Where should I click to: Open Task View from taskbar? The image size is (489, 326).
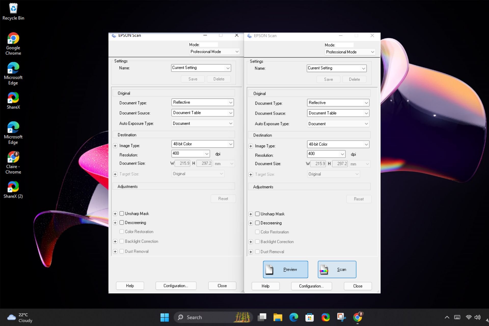pyautogui.click(x=262, y=317)
